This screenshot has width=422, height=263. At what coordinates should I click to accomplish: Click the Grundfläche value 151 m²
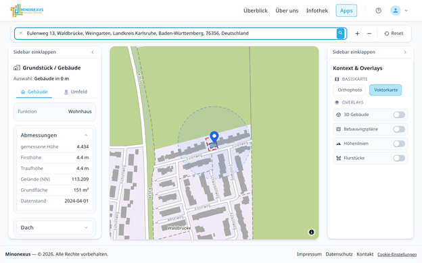coord(81,190)
